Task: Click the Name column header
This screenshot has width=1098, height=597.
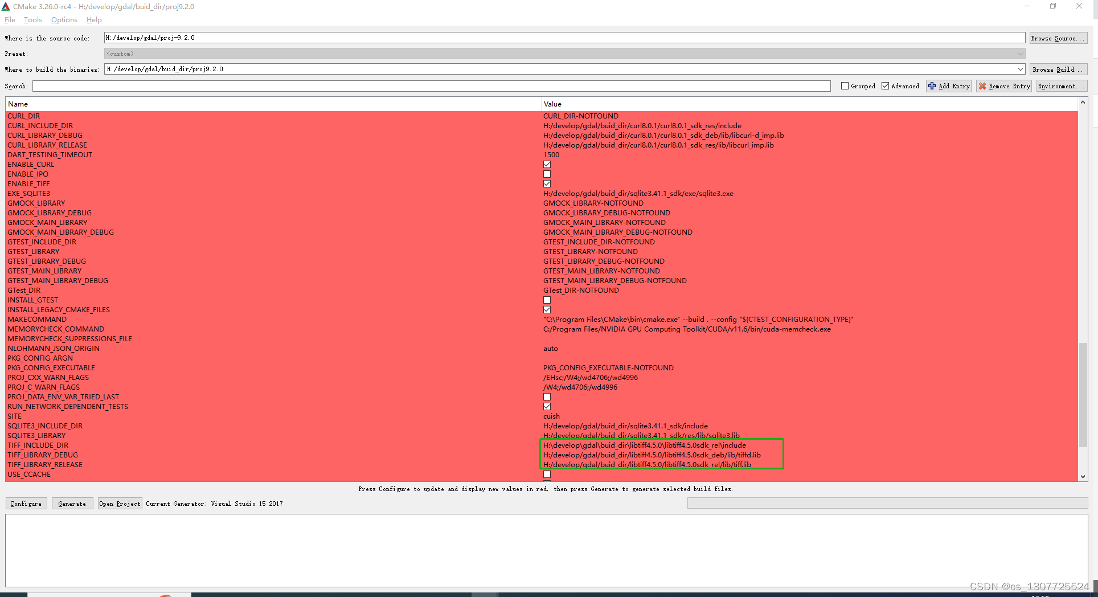Action: pos(273,104)
